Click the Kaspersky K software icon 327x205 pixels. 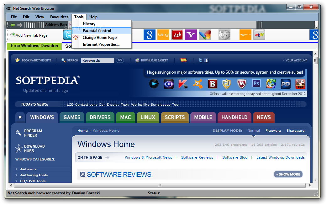183,84
